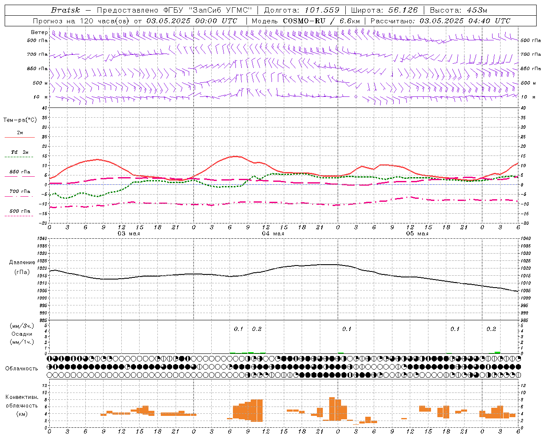Click the 850 гПа temperature legend label
Image resolution: width=543 pixels, height=435 pixels.
[x=20, y=172]
